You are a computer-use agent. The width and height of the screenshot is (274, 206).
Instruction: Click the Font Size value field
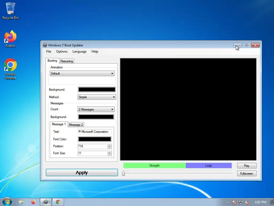[x=92, y=153]
